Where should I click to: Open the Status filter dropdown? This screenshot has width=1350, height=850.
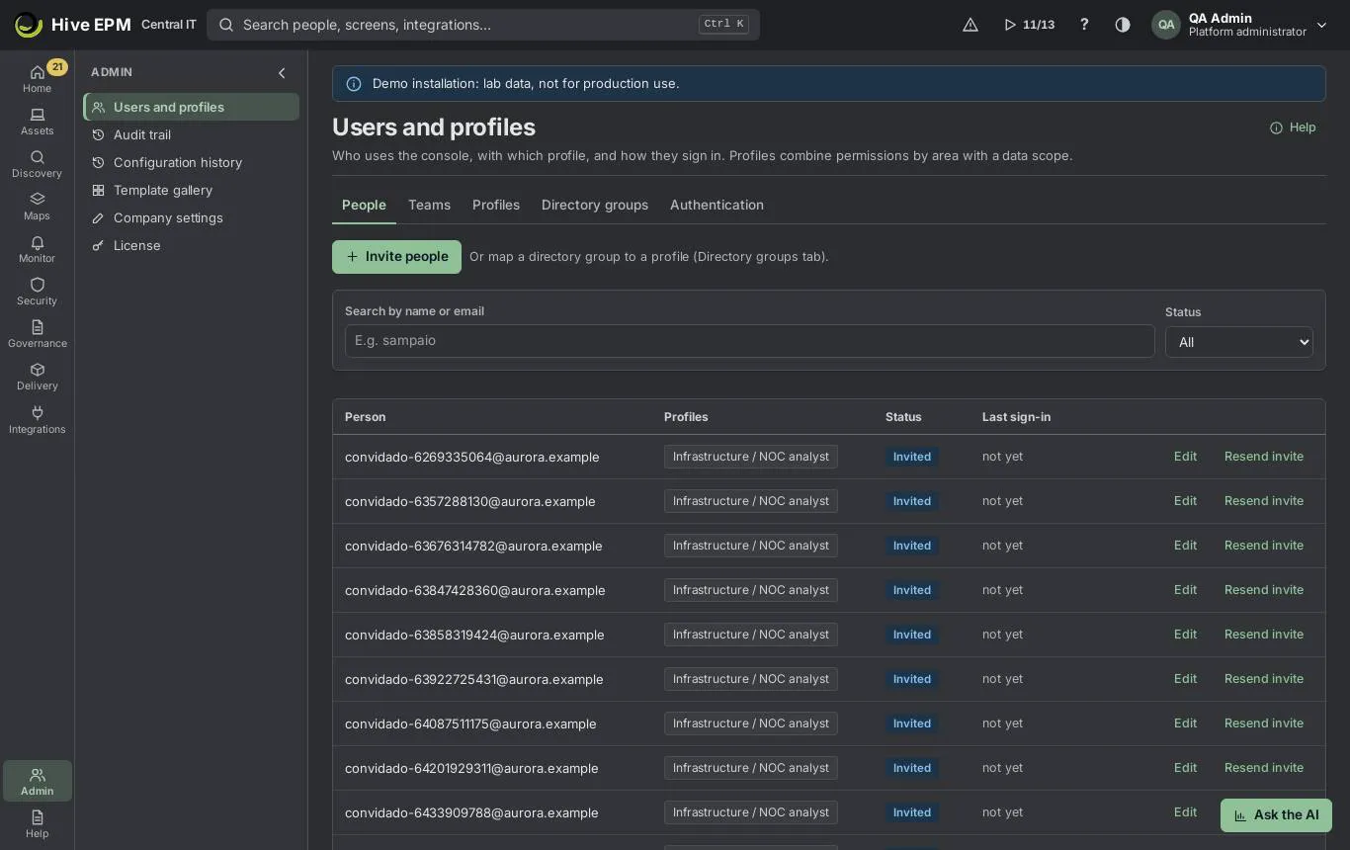pyautogui.click(x=1239, y=342)
